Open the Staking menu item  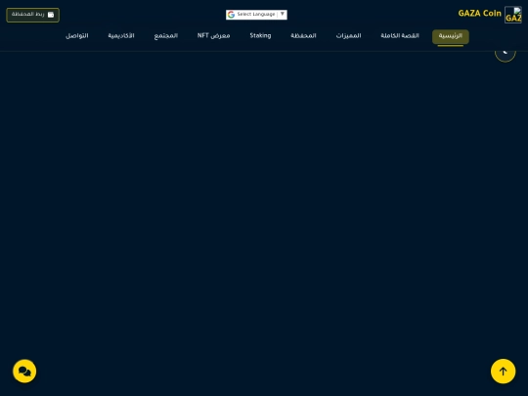coord(260,36)
